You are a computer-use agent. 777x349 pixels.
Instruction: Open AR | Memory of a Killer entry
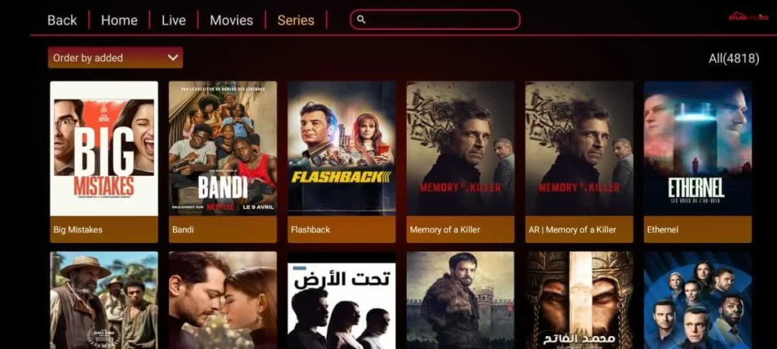point(579,162)
